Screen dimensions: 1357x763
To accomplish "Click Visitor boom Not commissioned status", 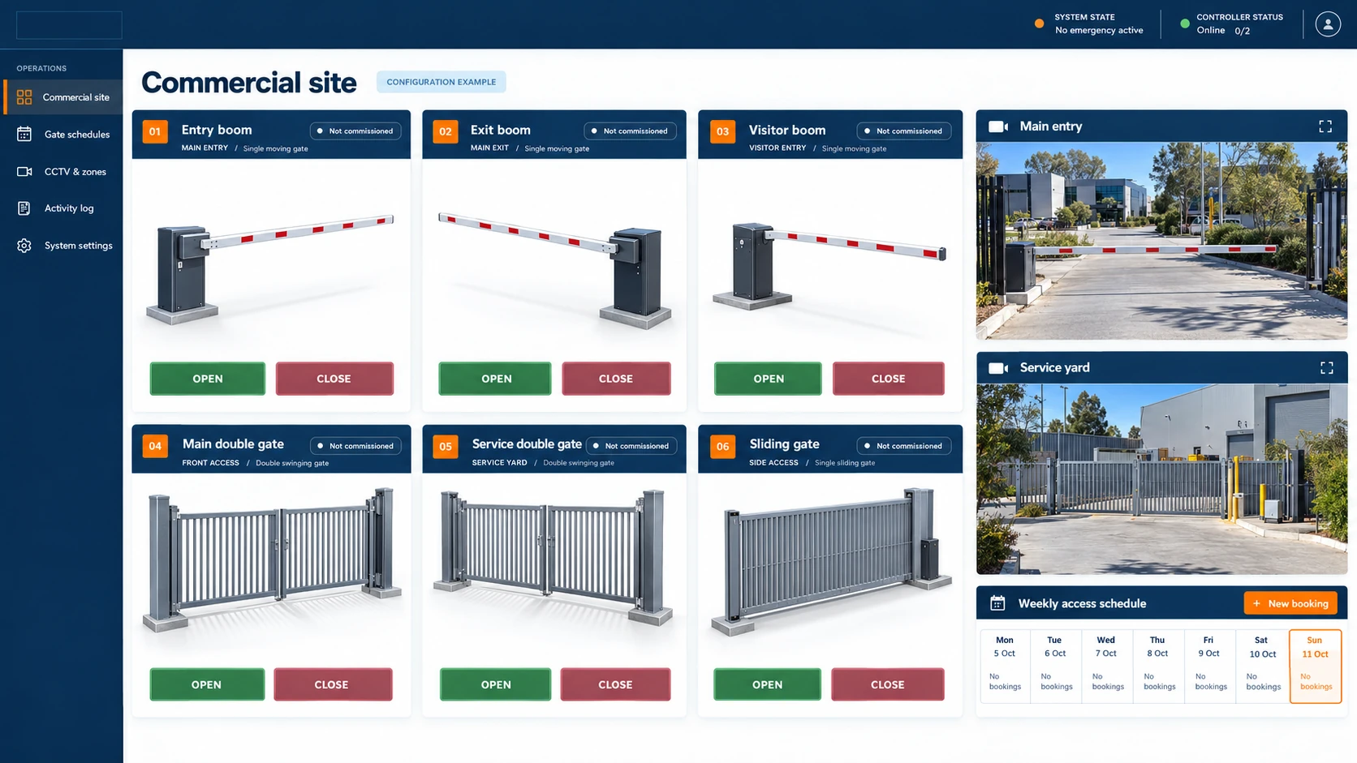I will [x=903, y=131].
